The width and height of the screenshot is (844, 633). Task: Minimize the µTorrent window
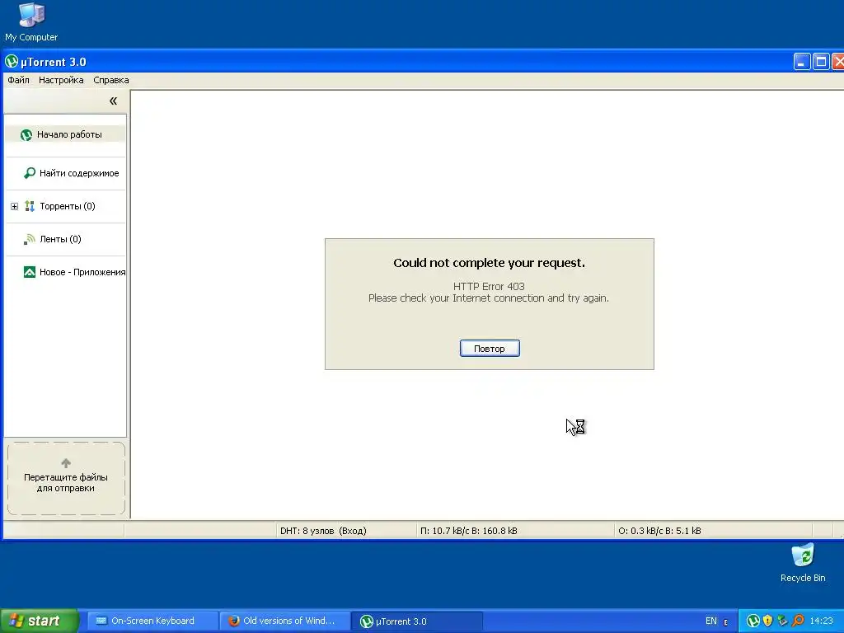[x=802, y=62]
